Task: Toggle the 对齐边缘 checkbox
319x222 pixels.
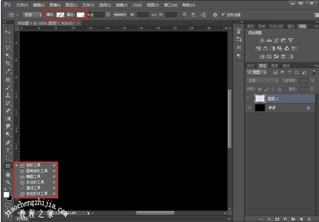Action: pyautogui.click(x=223, y=15)
